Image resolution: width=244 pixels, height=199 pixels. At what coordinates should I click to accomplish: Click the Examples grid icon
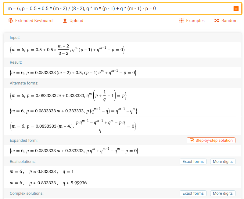point(181,21)
